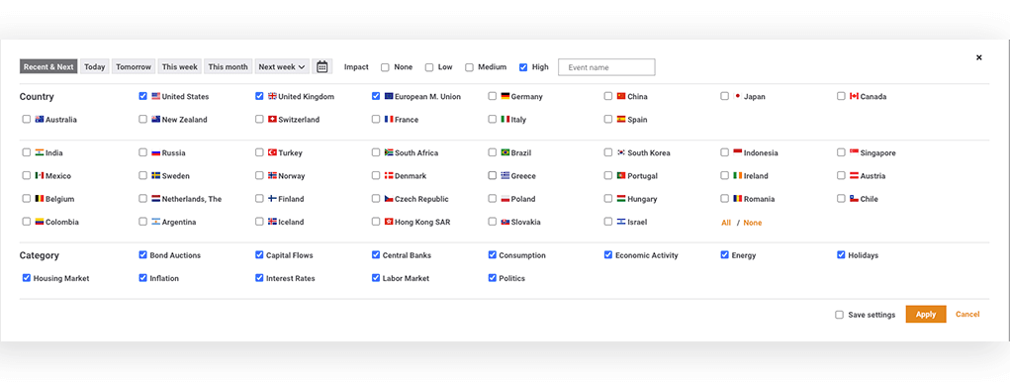
Task: Click the Colombia flag icon
Action: [40, 222]
